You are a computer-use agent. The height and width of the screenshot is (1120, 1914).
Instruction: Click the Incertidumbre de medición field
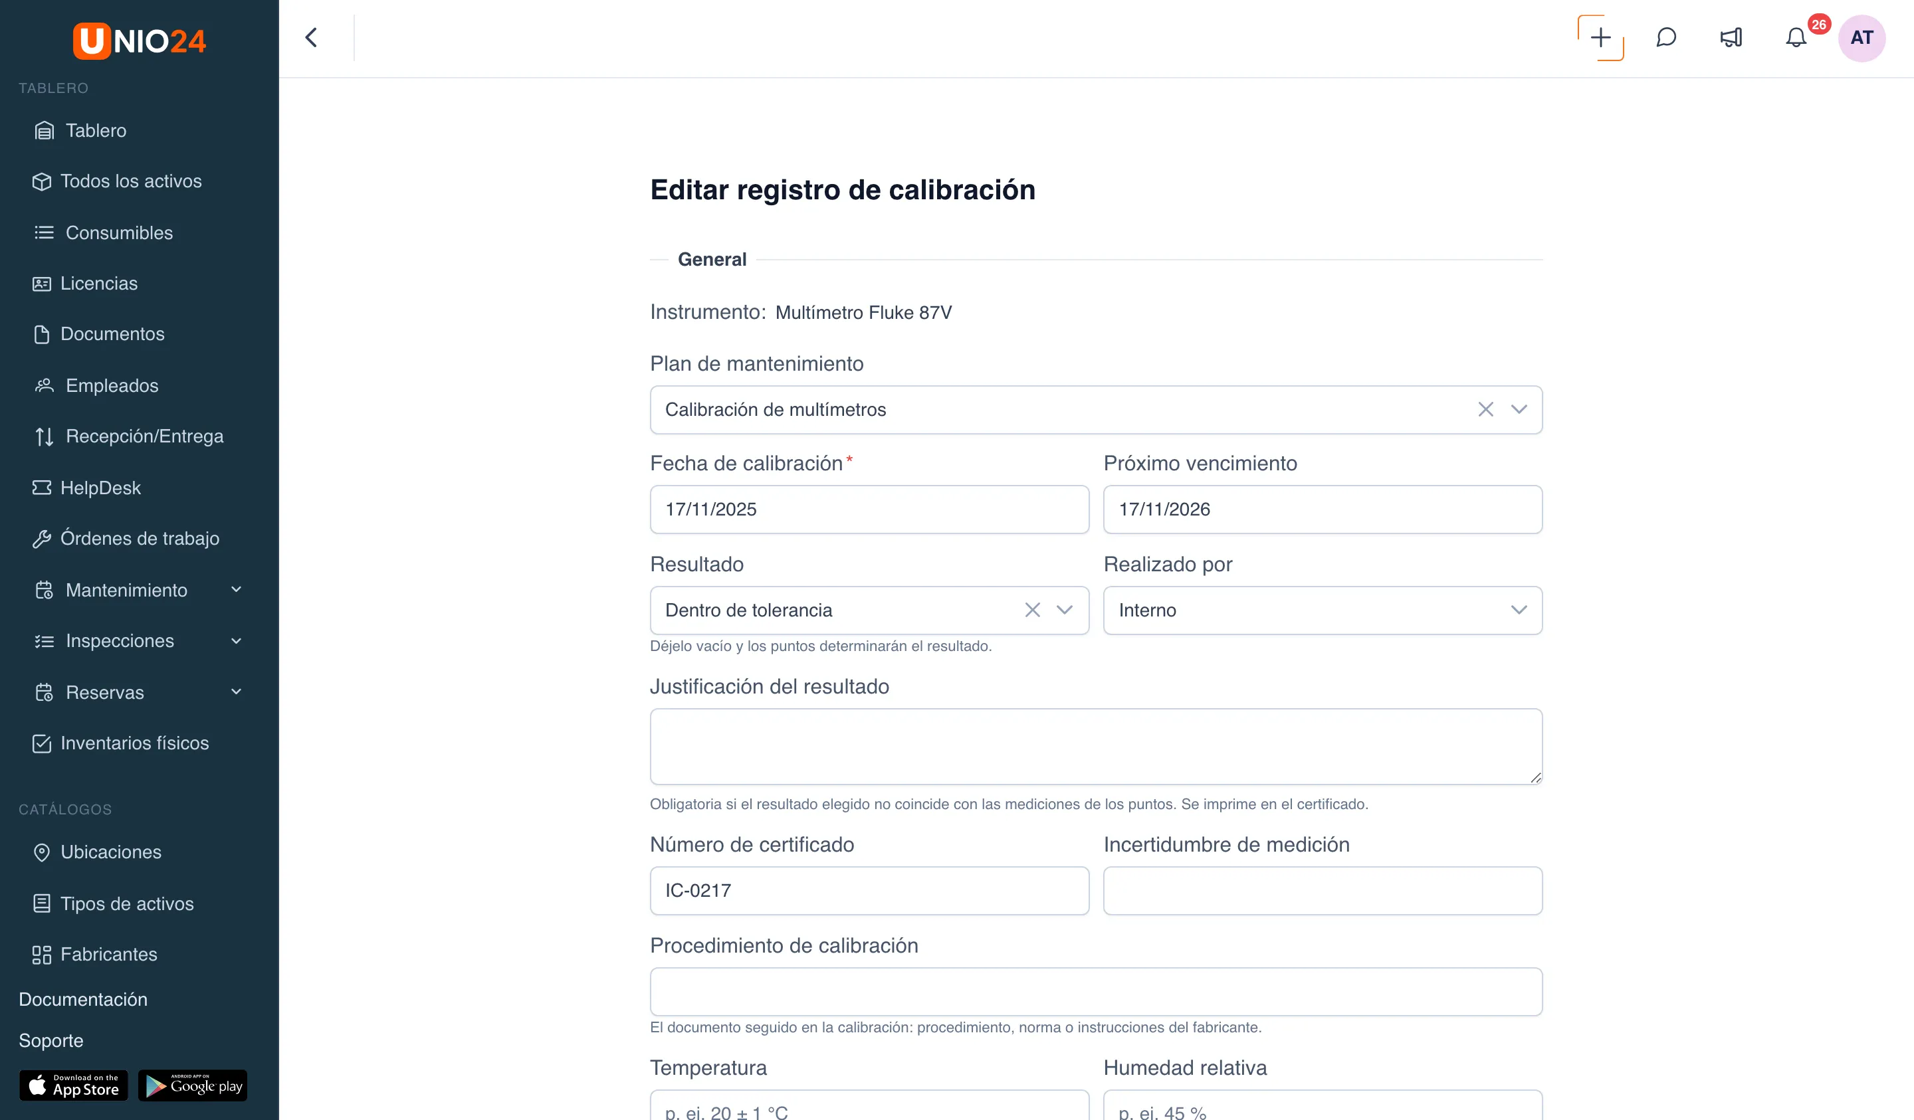tap(1323, 891)
